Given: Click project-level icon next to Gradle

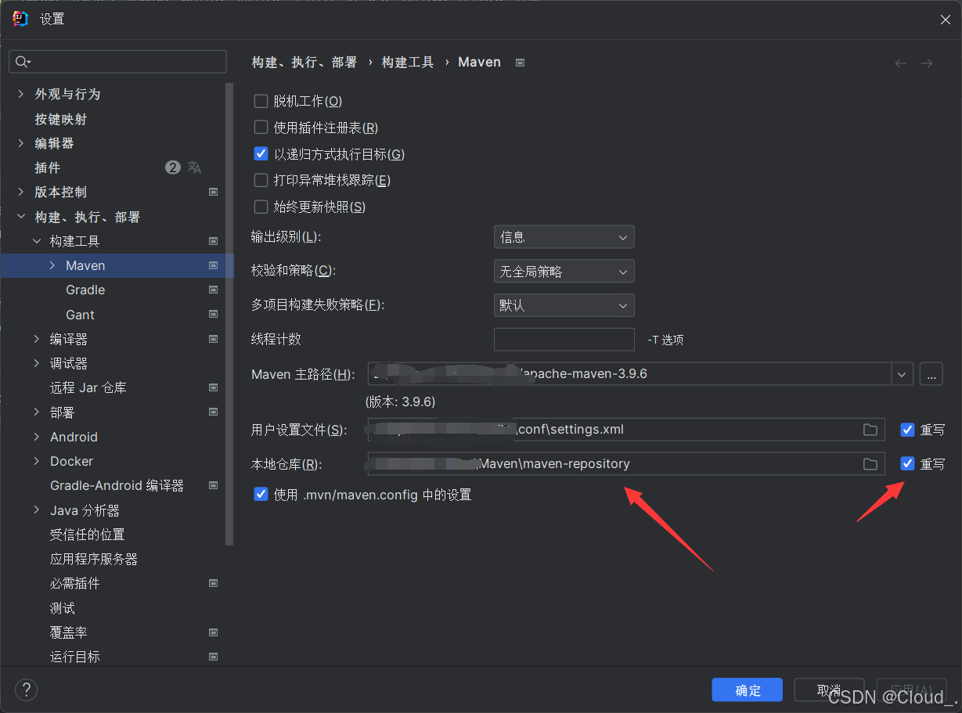Looking at the screenshot, I should [213, 290].
